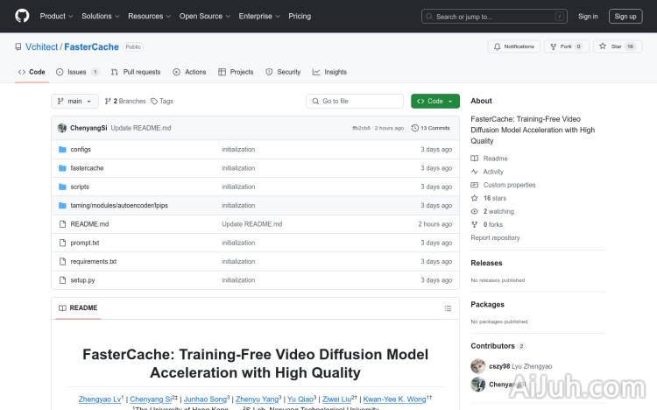This screenshot has height=410, width=657.
Task: Expand the green Code dropdown
Action: [x=434, y=102]
